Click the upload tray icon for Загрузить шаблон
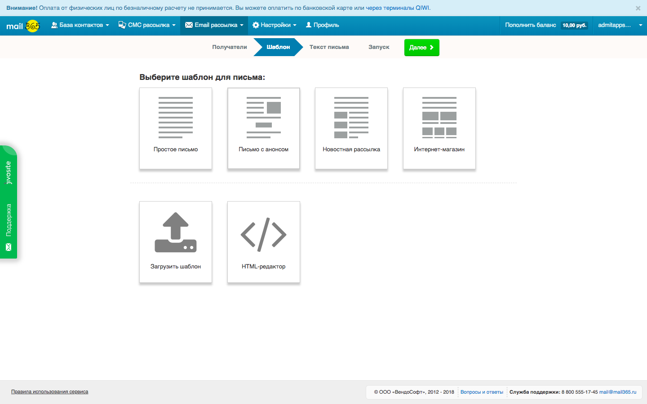The image size is (647, 404). pyautogui.click(x=176, y=232)
